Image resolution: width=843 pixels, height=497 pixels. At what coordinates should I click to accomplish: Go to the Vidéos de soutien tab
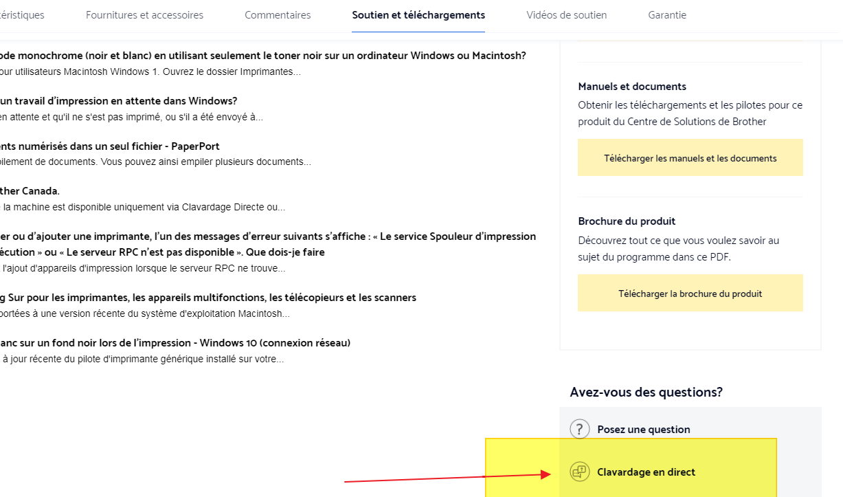[x=566, y=15]
